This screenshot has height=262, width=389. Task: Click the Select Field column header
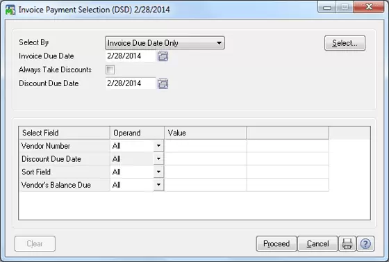[x=64, y=133]
